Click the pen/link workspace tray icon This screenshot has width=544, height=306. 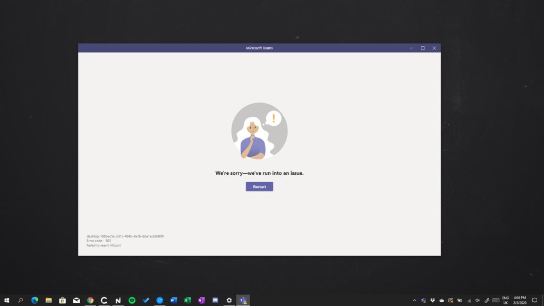pos(487,301)
